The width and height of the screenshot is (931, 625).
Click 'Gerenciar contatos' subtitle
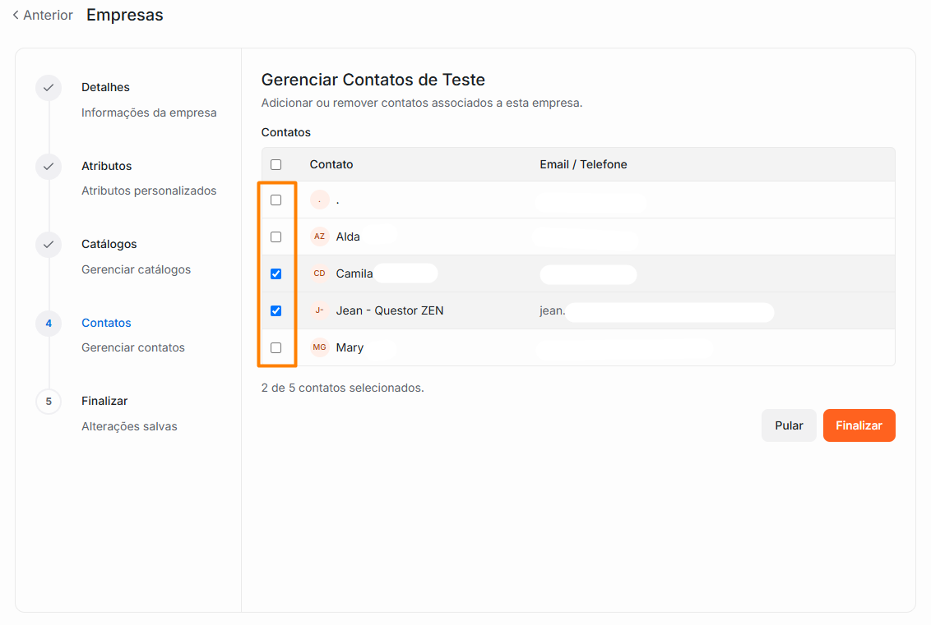click(x=133, y=347)
